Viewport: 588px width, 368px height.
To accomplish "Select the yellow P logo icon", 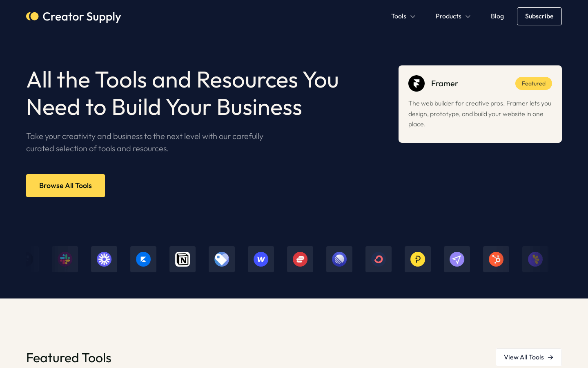I will click(418, 259).
